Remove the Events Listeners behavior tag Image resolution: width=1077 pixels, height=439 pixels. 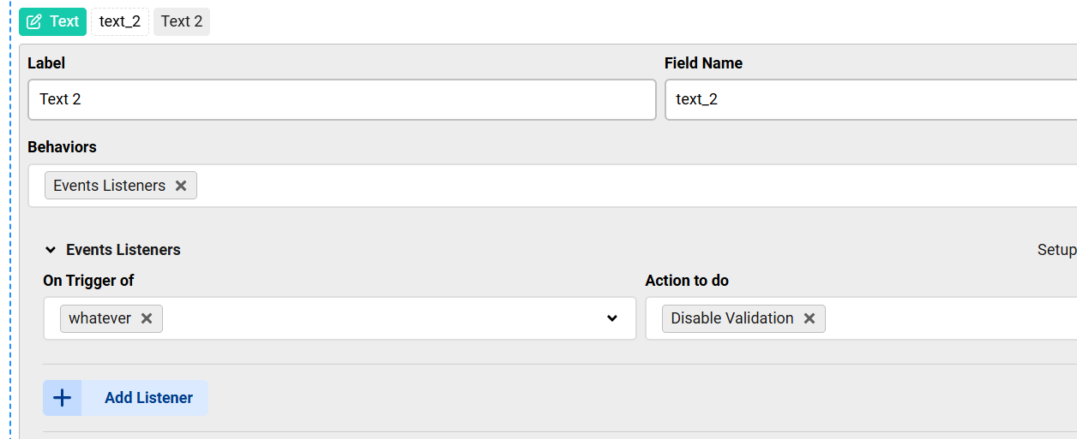181,186
